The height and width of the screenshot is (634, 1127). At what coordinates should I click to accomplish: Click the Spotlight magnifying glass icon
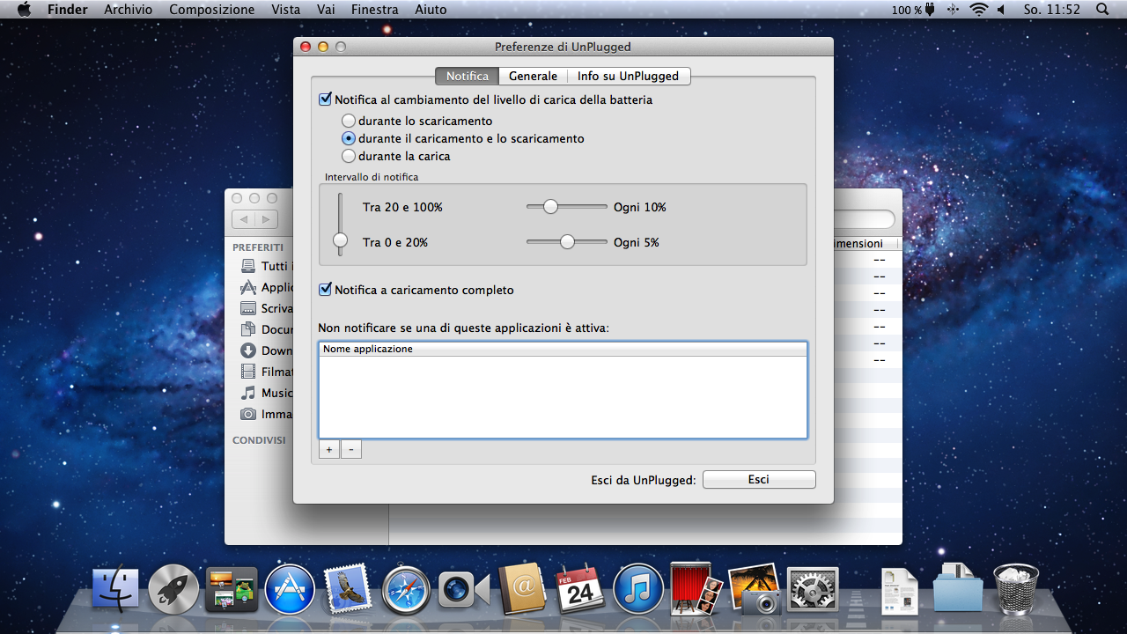click(x=1102, y=10)
